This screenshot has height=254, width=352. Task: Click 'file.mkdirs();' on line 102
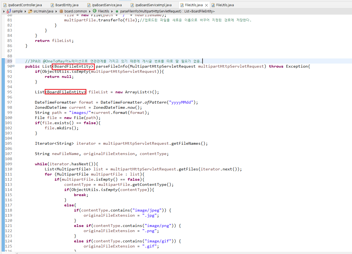(62, 128)
